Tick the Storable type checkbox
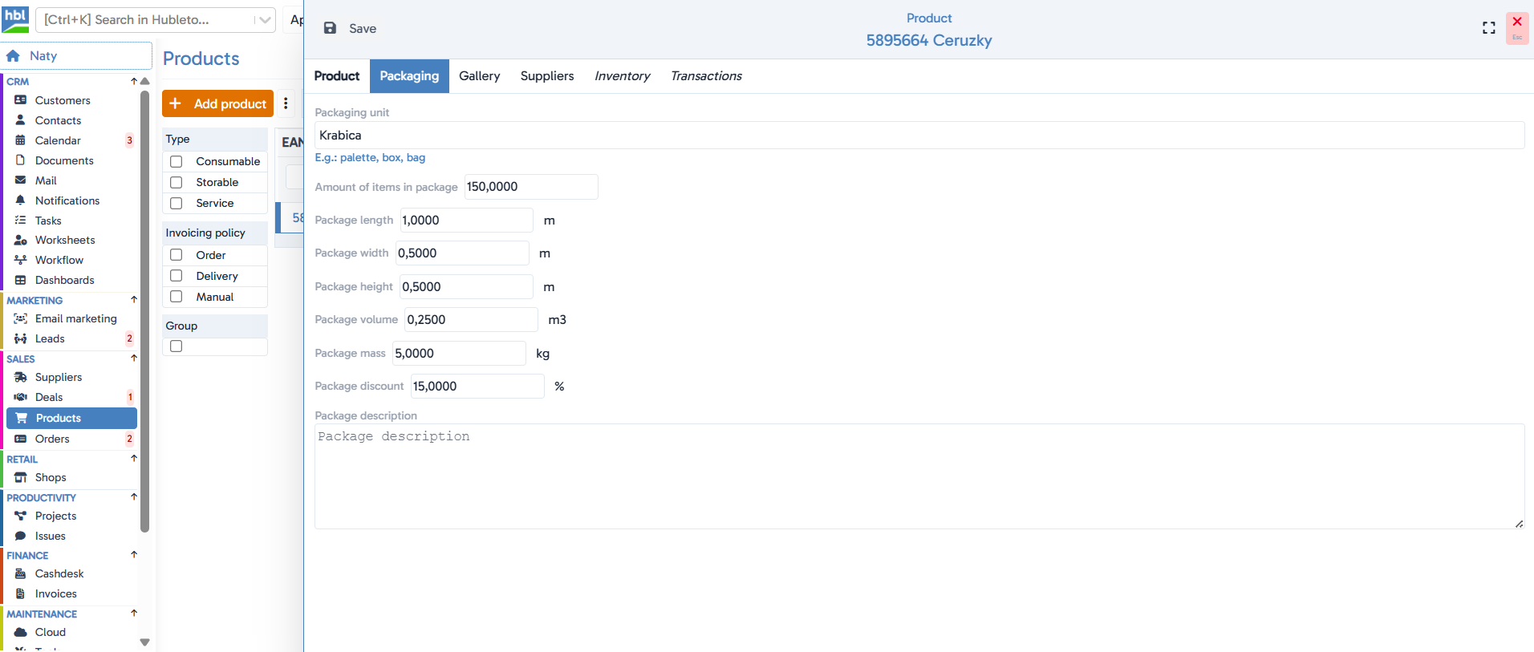Screen dimensions: 1534x652 point(177,182)
